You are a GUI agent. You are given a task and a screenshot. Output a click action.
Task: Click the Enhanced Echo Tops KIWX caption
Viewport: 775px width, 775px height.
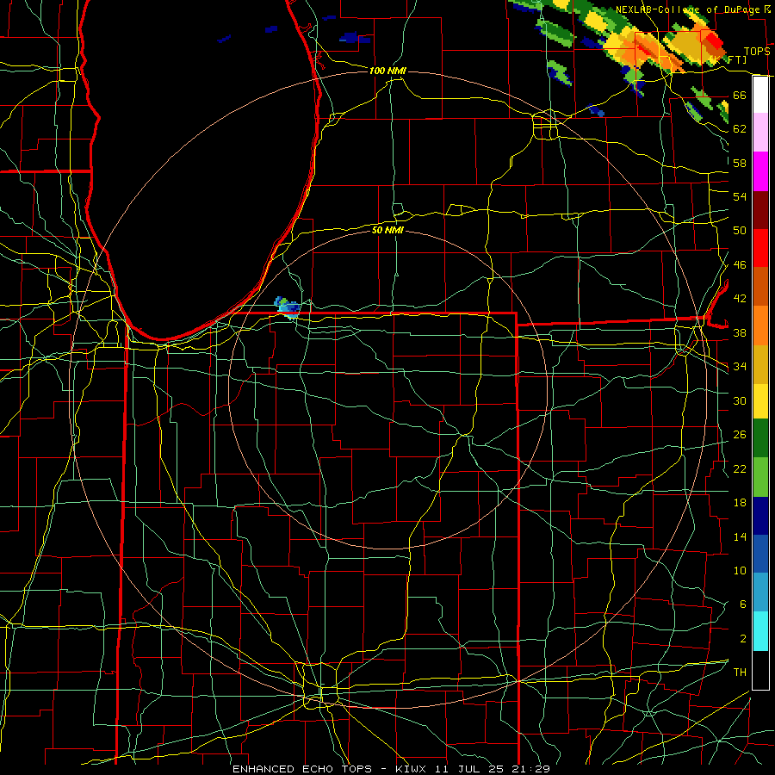(x=391, y=769)
